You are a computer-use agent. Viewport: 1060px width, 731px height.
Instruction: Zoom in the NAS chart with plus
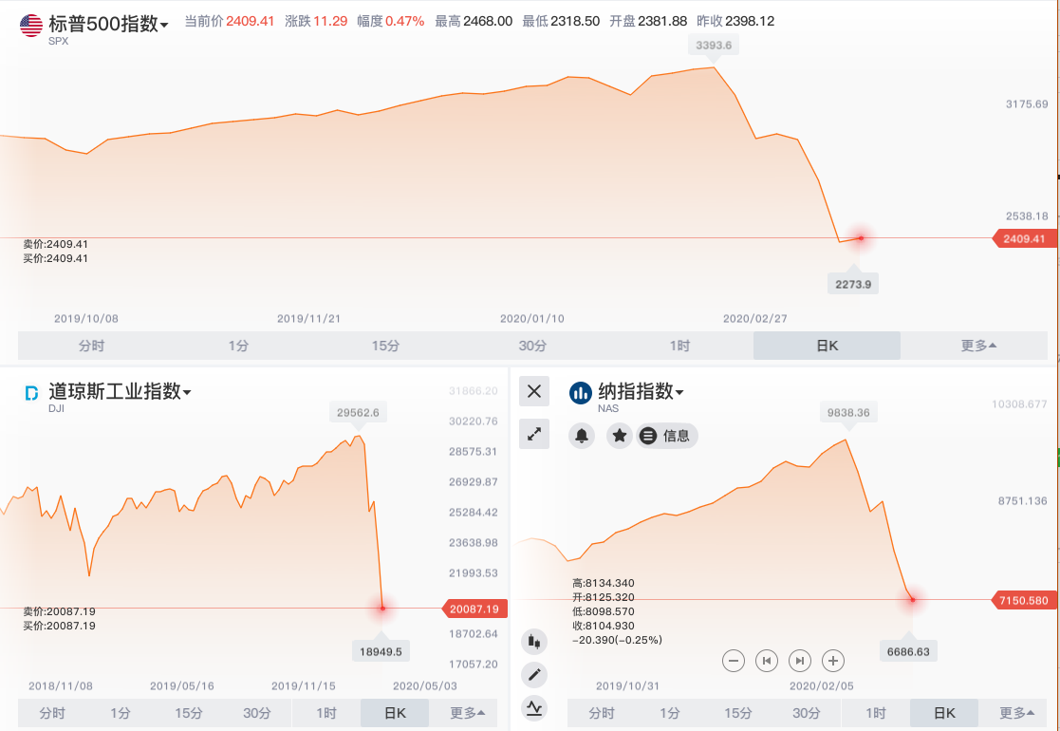click(x=832, y=661)
